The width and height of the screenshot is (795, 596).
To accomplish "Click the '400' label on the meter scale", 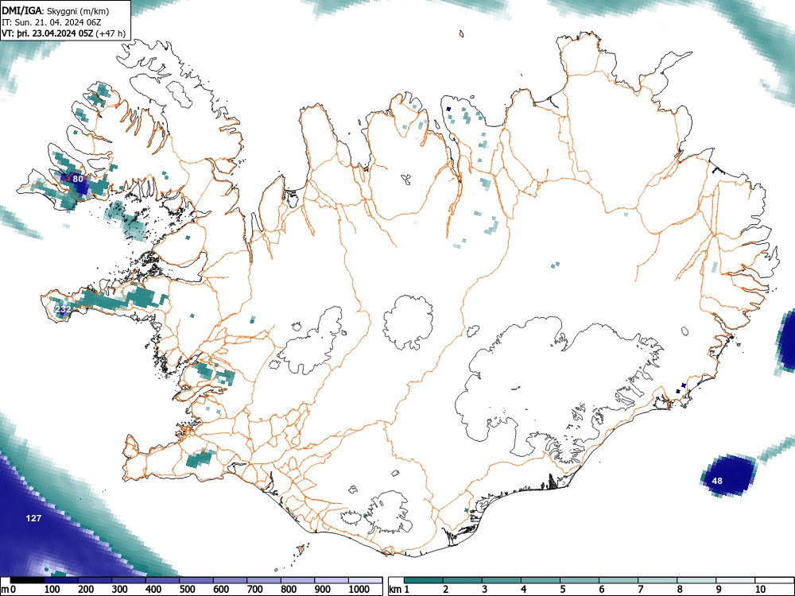I will (153, 590).
